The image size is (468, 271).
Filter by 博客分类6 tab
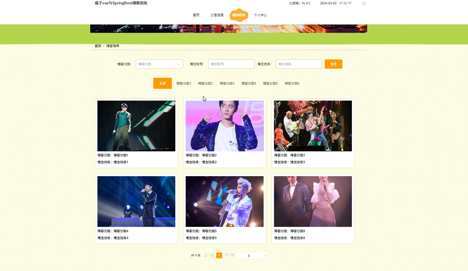point(292,83)
